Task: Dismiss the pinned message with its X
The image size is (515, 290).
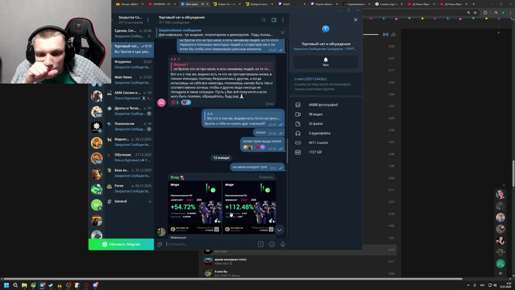Action: point(282,33)
